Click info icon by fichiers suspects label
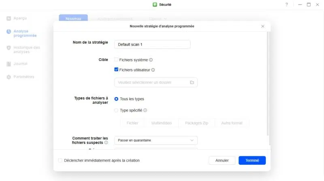The image size is (324, 181). coord(106,143)
